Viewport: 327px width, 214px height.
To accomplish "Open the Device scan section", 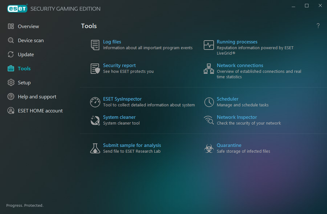I will pos(31,40).
